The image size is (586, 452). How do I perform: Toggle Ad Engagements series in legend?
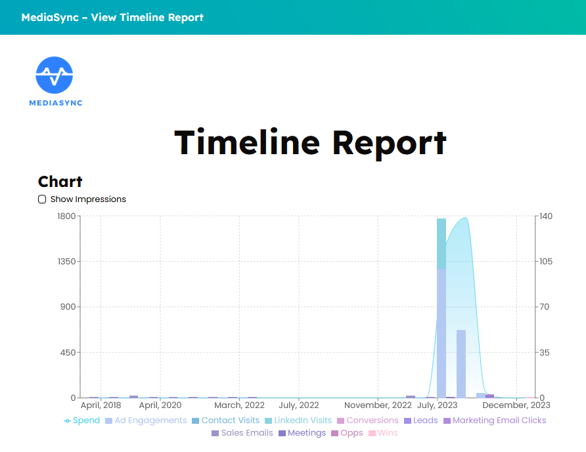click(146, 421)
